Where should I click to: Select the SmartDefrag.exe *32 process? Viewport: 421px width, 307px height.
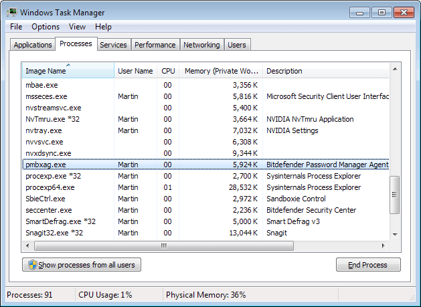pos(205,221)
